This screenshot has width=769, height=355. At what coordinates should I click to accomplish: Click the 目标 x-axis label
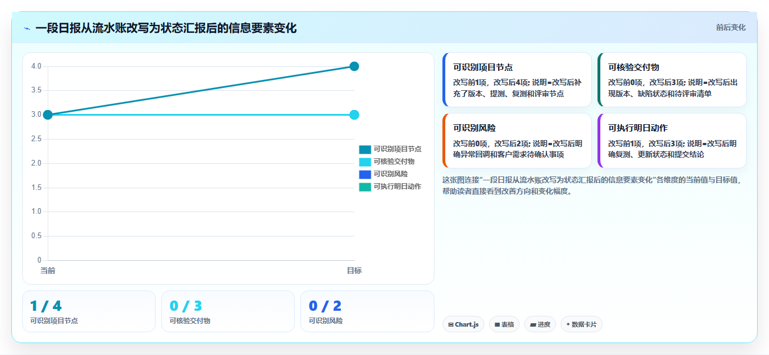pos(354,271)
